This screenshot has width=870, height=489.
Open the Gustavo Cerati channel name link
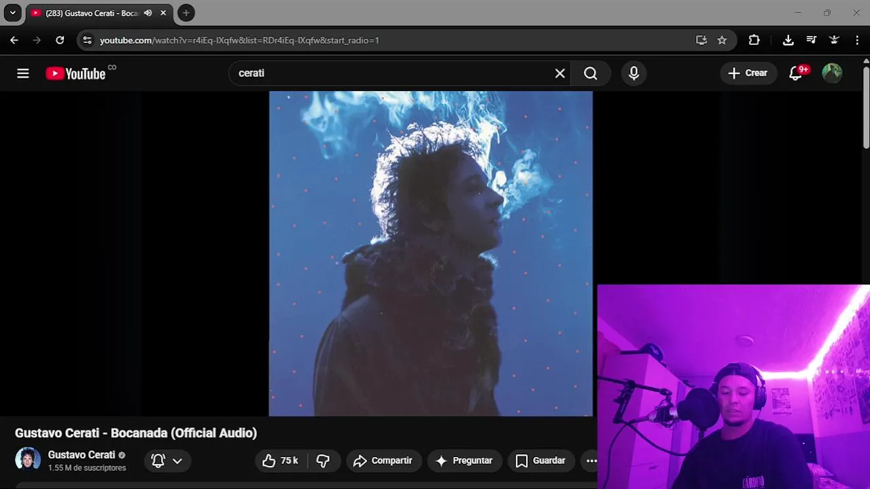pos(82,454)
